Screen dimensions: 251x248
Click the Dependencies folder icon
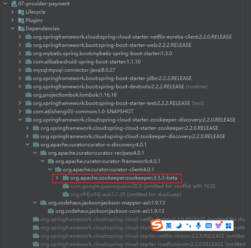click(x=21, y=29)
